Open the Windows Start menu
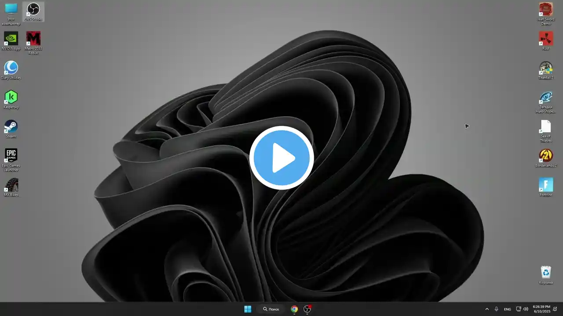 (248, 309)
